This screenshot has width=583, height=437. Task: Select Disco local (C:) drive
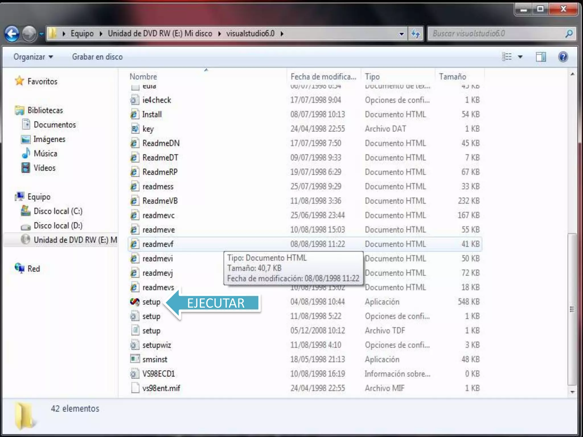pyautogui.click(x=58, y=211)
